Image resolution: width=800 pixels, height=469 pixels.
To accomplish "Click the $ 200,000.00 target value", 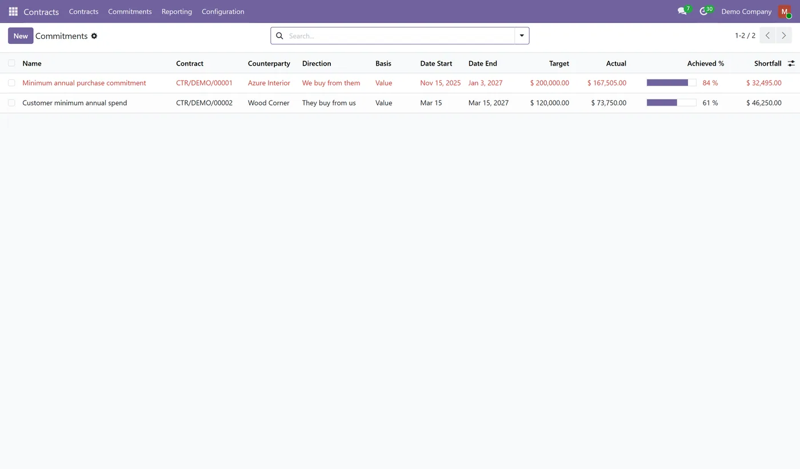I will 550,83.
